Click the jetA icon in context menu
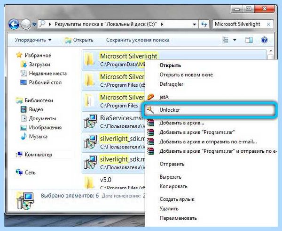This screenshot has height=231, width=282. coord(150,97)
